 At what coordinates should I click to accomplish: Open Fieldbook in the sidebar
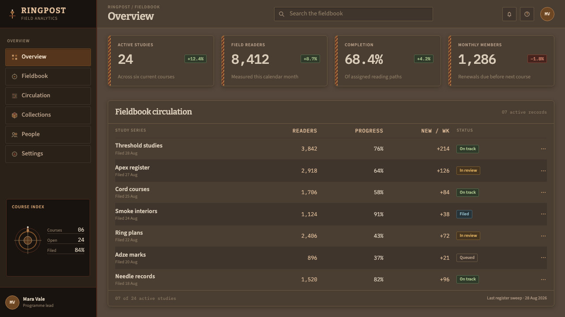[48, 77]
